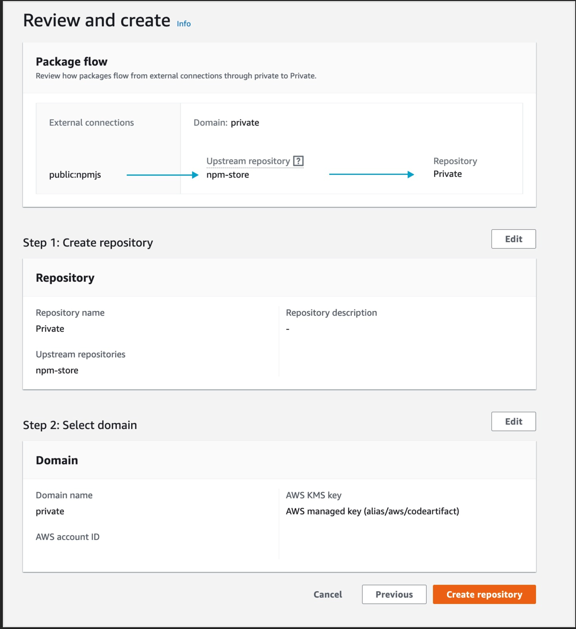Click the Package flow section header

coord(71,61)
